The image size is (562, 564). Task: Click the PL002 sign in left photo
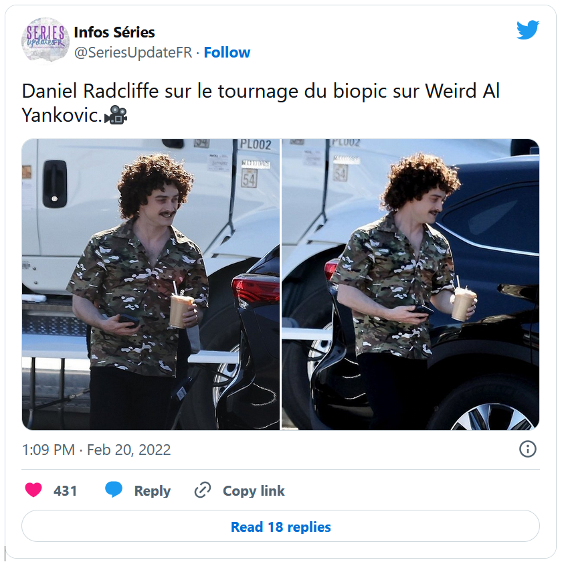(256, 145)
